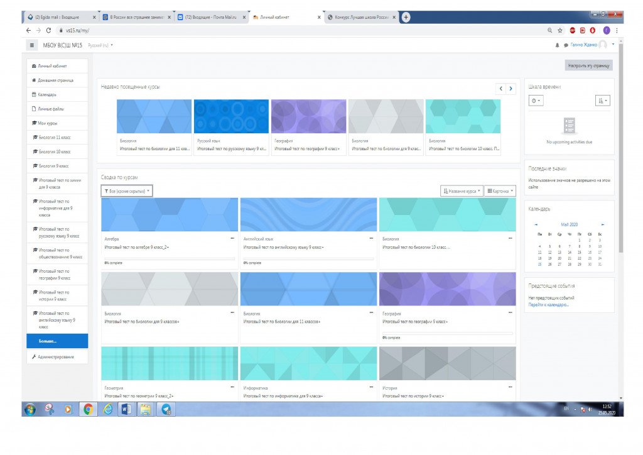Open the timeline clock filter dropdown
The width and height of the screenshot is (643, 455).
pyautogui.click(x=536, y=101)
